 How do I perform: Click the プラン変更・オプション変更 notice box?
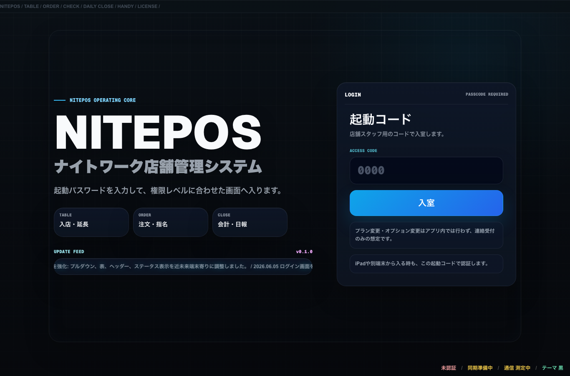click(426, 235)
